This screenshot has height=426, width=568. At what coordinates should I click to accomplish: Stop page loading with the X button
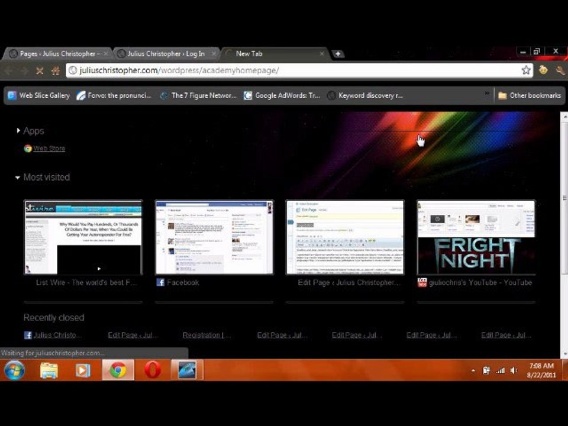(40, 70)
